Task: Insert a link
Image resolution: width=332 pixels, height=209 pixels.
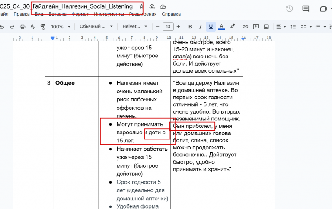Action: tap(245, 27)
